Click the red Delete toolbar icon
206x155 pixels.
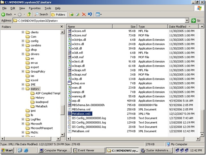point(84,14)
